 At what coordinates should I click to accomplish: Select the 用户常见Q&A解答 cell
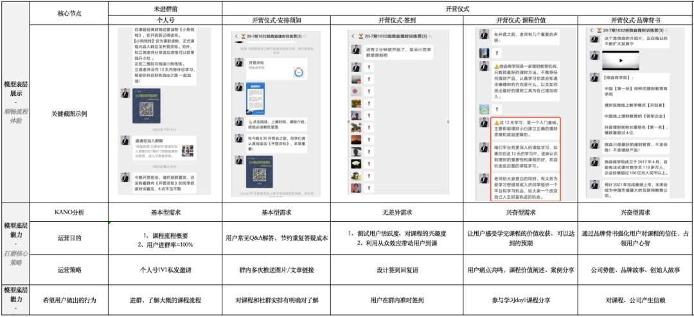pyautogui.click(x=276, y=238)
